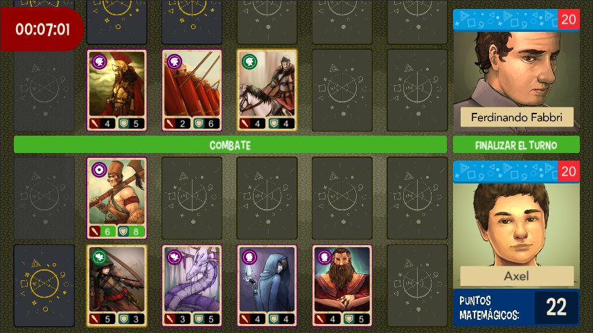The height and width of the screenshot is (333, 593).
Task: Click FINALIZAR EL TURNO button
Action: pyautogui.click(x=516, y=145)
